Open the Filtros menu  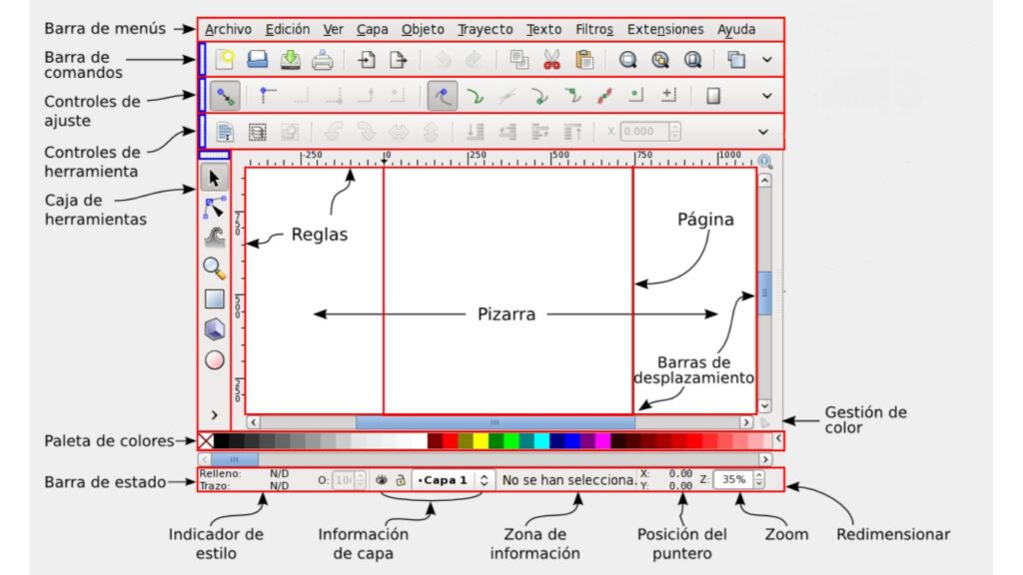pyautogui.click(x=594, y=30)
